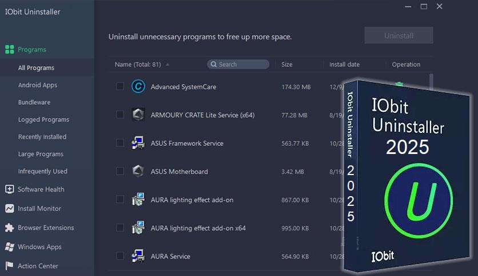
Task: Click the program list vertical scrollbar
Action: (x=431, y=82)
